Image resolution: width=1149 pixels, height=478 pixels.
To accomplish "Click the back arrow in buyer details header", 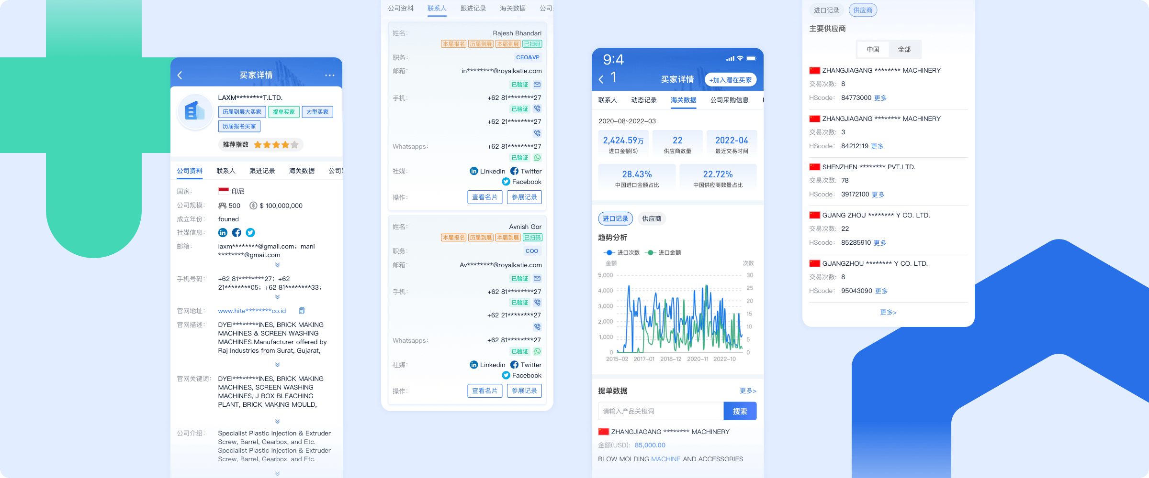I will pyautogui.click(x=180, y=75).
